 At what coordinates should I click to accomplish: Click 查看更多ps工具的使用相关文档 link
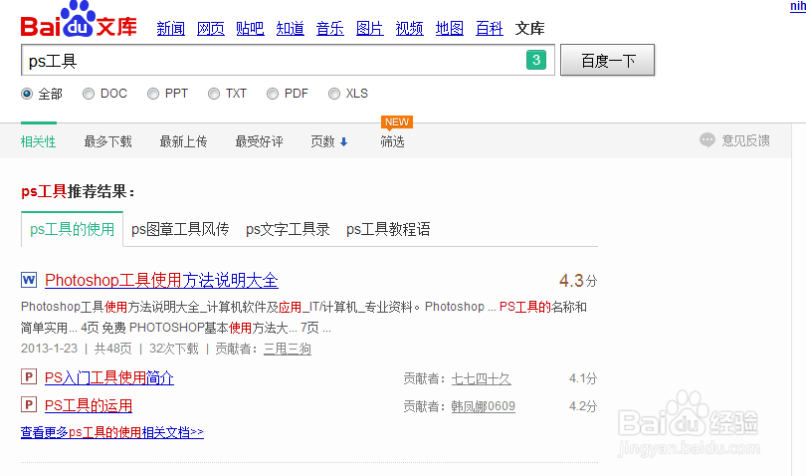tap(112, 432)
